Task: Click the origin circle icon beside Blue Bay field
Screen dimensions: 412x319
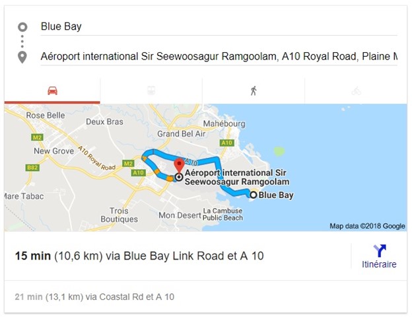Action: click(x=22, y=27)
